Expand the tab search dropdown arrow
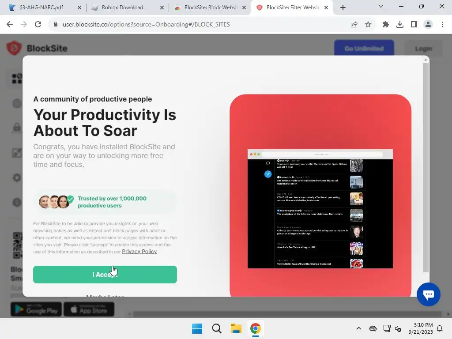452x339 pixels. pos(381,6)
